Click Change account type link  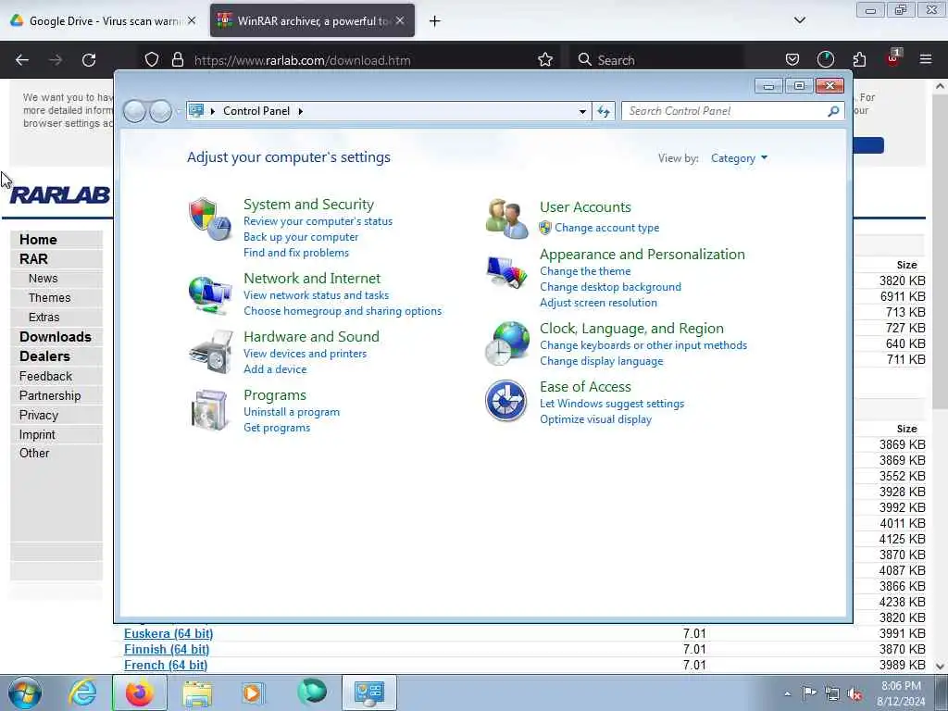[x=607, y=228]
